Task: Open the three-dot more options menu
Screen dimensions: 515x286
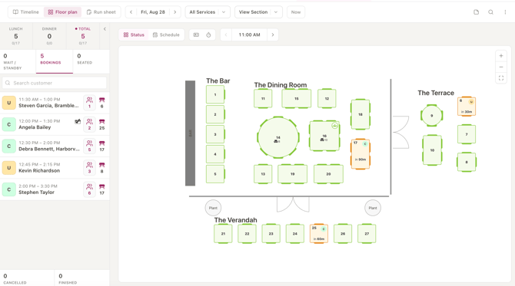Action: click(505, 12)
